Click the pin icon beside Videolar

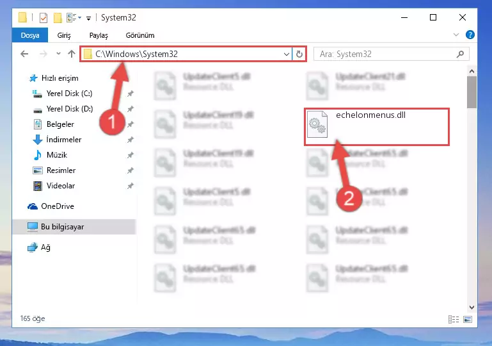(x=131, y=186)
